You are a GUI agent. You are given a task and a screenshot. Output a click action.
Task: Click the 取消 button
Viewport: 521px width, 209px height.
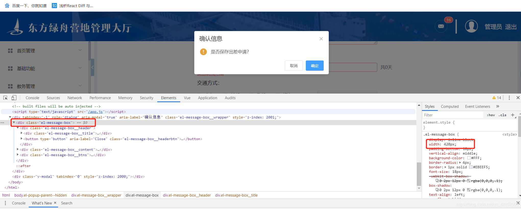pyautogui.click(x=294, y=66)
